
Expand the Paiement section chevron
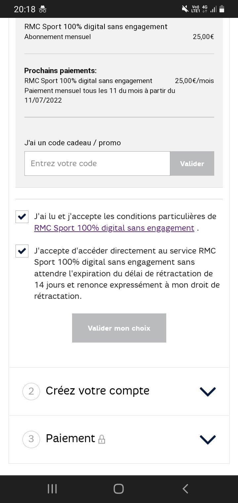click(x=208, y=439)
